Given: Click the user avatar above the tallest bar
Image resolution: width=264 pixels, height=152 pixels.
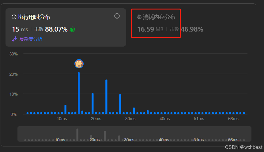Looking at the screenshot, I should tap(79, 64).
